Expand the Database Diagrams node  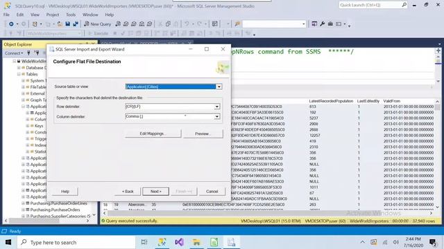point(19,68)
